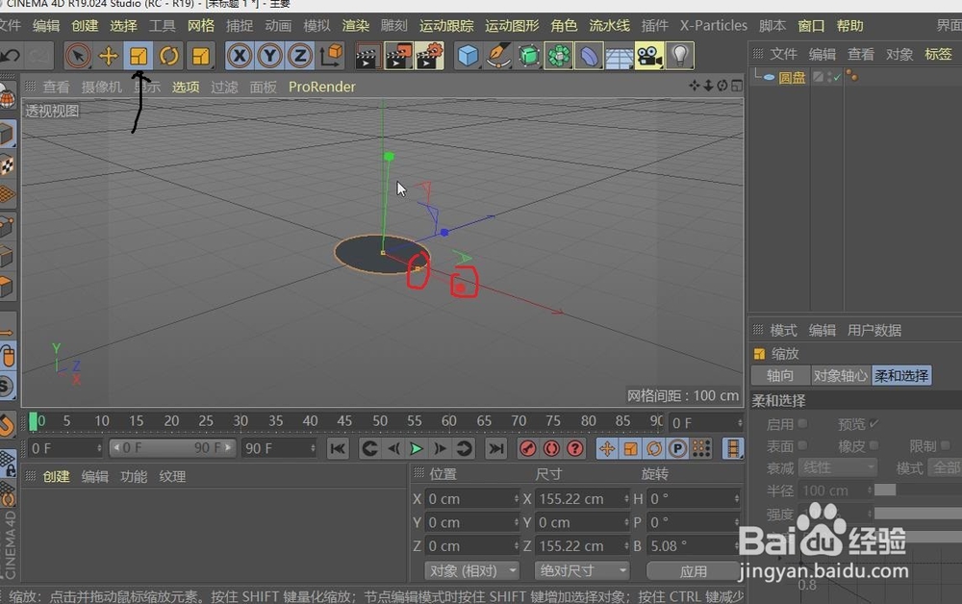This screenshot has height=604, width=962.
Task: Switch to the 柔和选择 tab
Action: [x=901, y=375]
